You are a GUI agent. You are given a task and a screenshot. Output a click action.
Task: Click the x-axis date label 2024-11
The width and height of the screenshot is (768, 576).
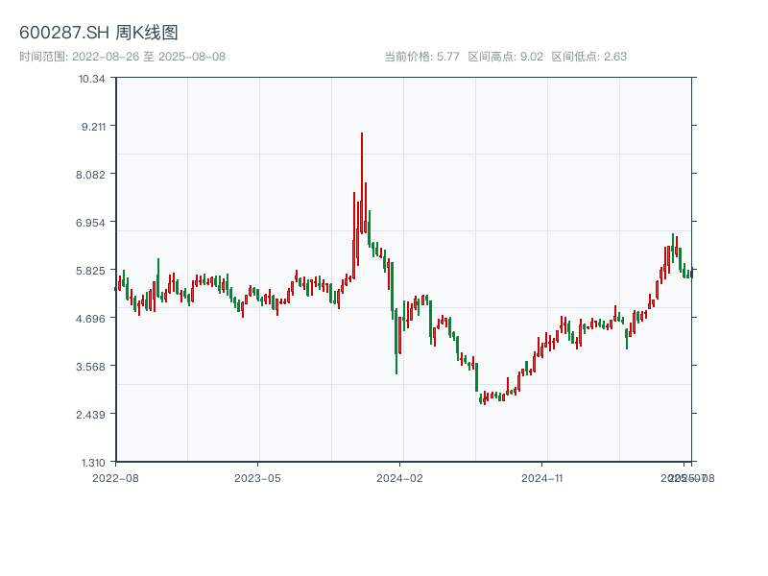point(542,478)
